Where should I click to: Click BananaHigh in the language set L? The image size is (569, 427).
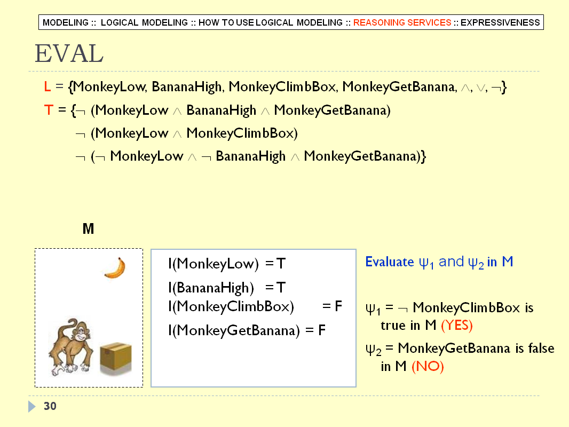point(187,87)
